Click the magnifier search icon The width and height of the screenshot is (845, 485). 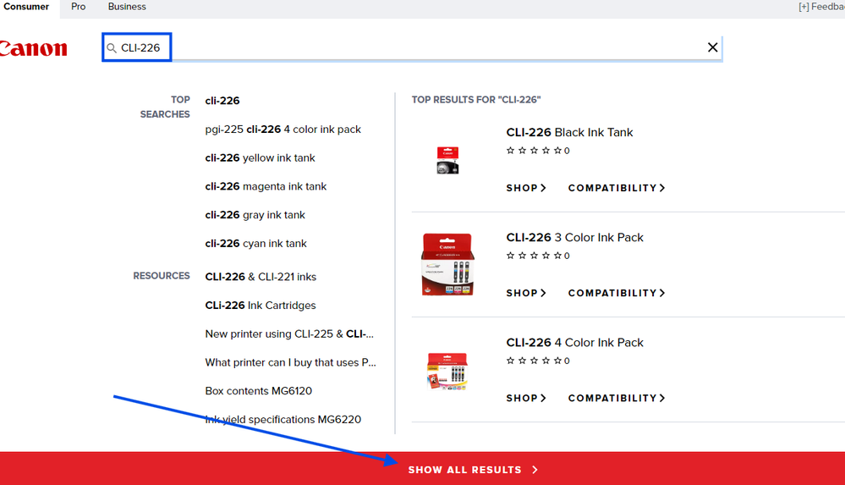tap(112, 48)
